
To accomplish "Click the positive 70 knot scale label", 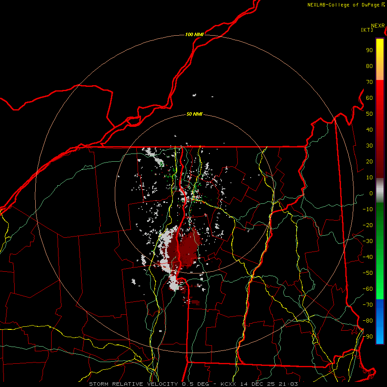I will [x=369, y=82].
